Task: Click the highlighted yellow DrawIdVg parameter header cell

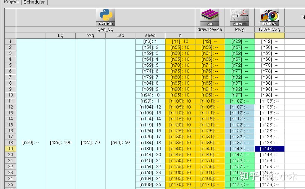Action: [270, 35]
